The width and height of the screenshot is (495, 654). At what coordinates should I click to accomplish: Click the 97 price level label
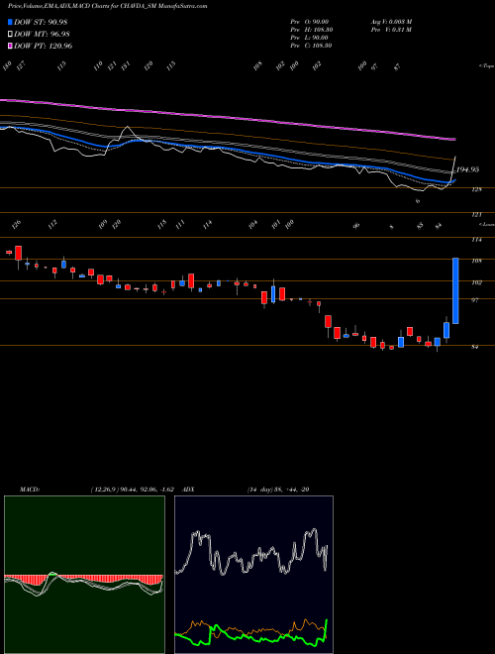click(x=475, y=300)
